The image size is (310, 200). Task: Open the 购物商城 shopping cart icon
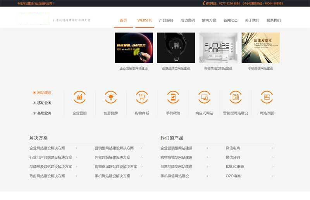click(142, 97)
